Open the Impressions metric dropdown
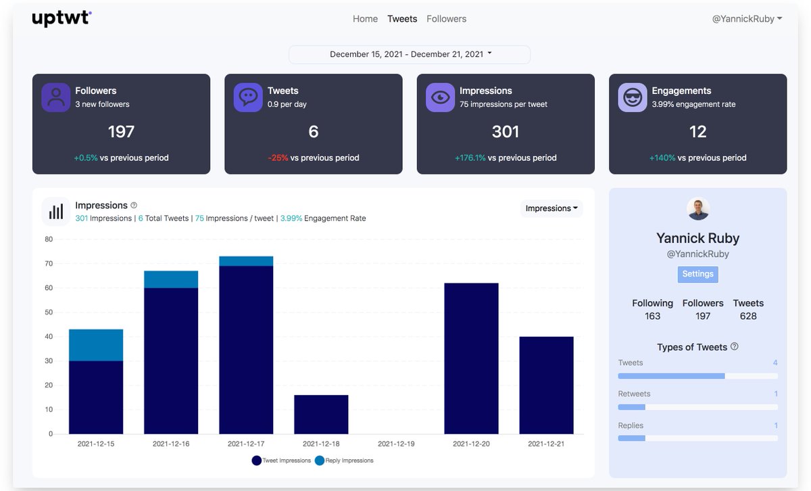 tap(551, 208)
